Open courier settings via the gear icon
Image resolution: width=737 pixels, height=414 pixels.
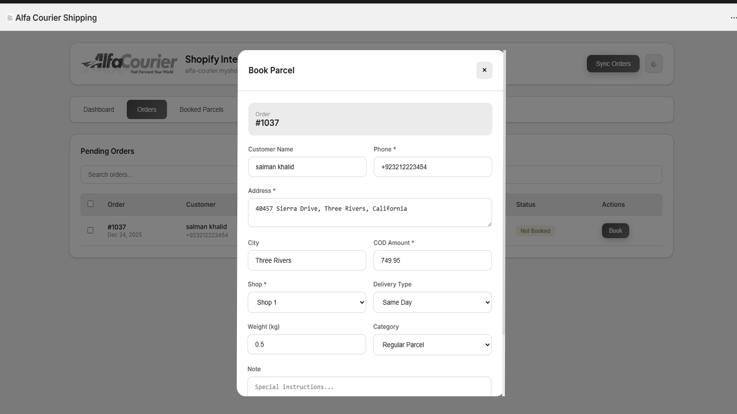(x=654, y=63)
